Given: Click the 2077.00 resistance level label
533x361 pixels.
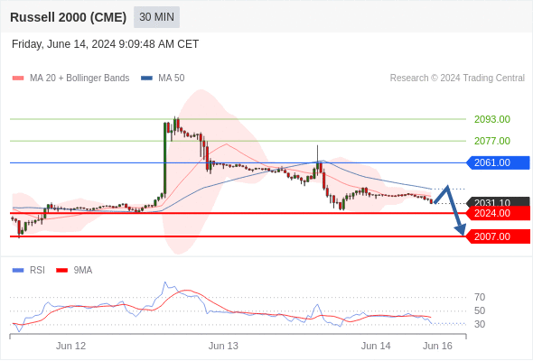Looking at the screenshot, I should tap(492, 141).
